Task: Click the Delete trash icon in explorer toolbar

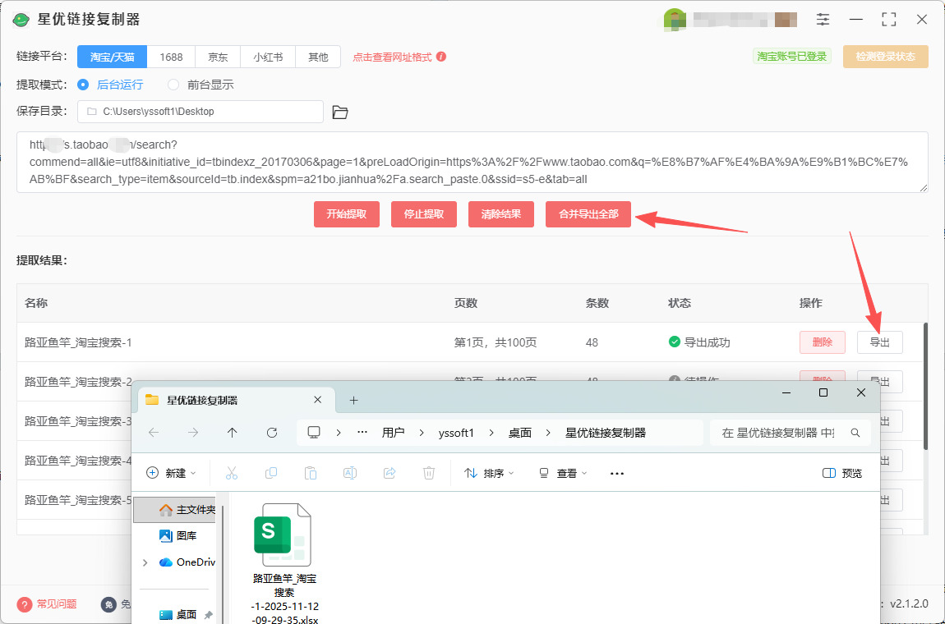Action: click(428, 474)
